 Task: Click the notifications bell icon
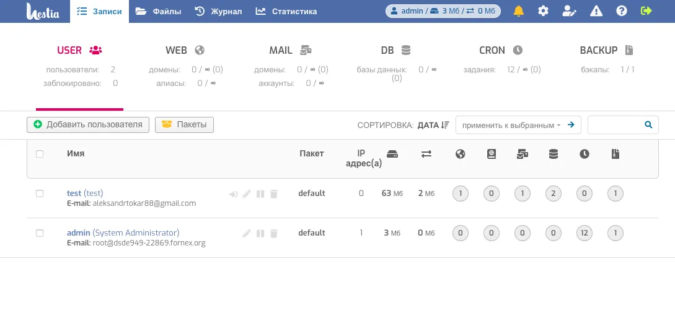(519, 11)
